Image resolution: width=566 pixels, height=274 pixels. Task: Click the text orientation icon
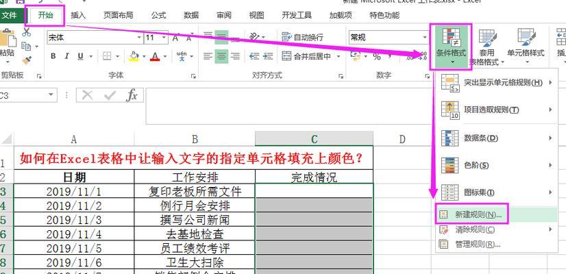point(255,37)
